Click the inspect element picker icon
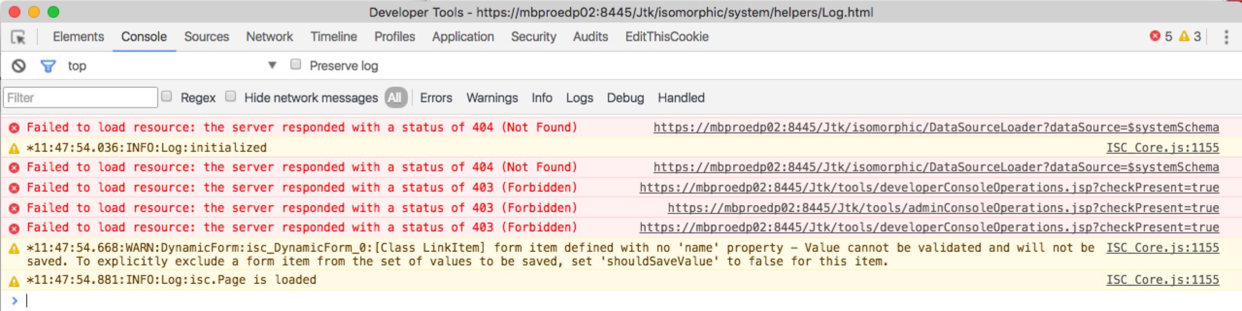This screenshot has height=311, width=1242. tap(18, 37)
